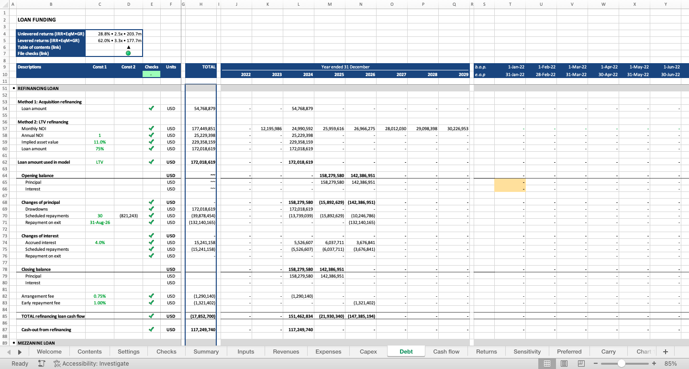Screen dimensions: 689x369
Task: Click the light green Checks status cell
Action: click(x=151, y=74)
